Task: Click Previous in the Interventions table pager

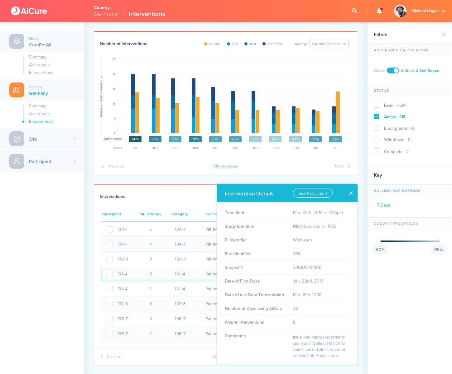Action: (112, 357)
